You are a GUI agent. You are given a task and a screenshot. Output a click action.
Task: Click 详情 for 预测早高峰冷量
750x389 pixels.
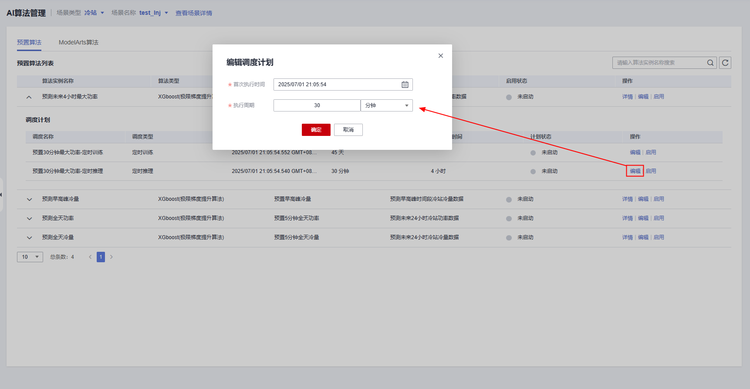click(628, 199)
